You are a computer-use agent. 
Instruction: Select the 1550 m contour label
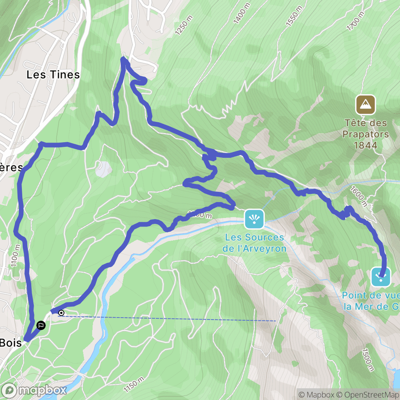point(294,16)
